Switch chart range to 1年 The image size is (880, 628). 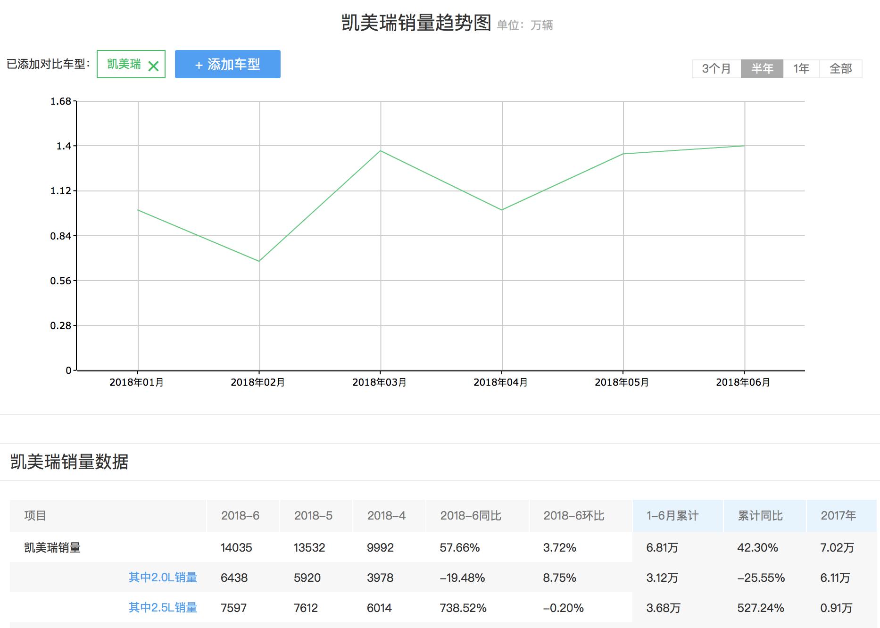[801, 69]
